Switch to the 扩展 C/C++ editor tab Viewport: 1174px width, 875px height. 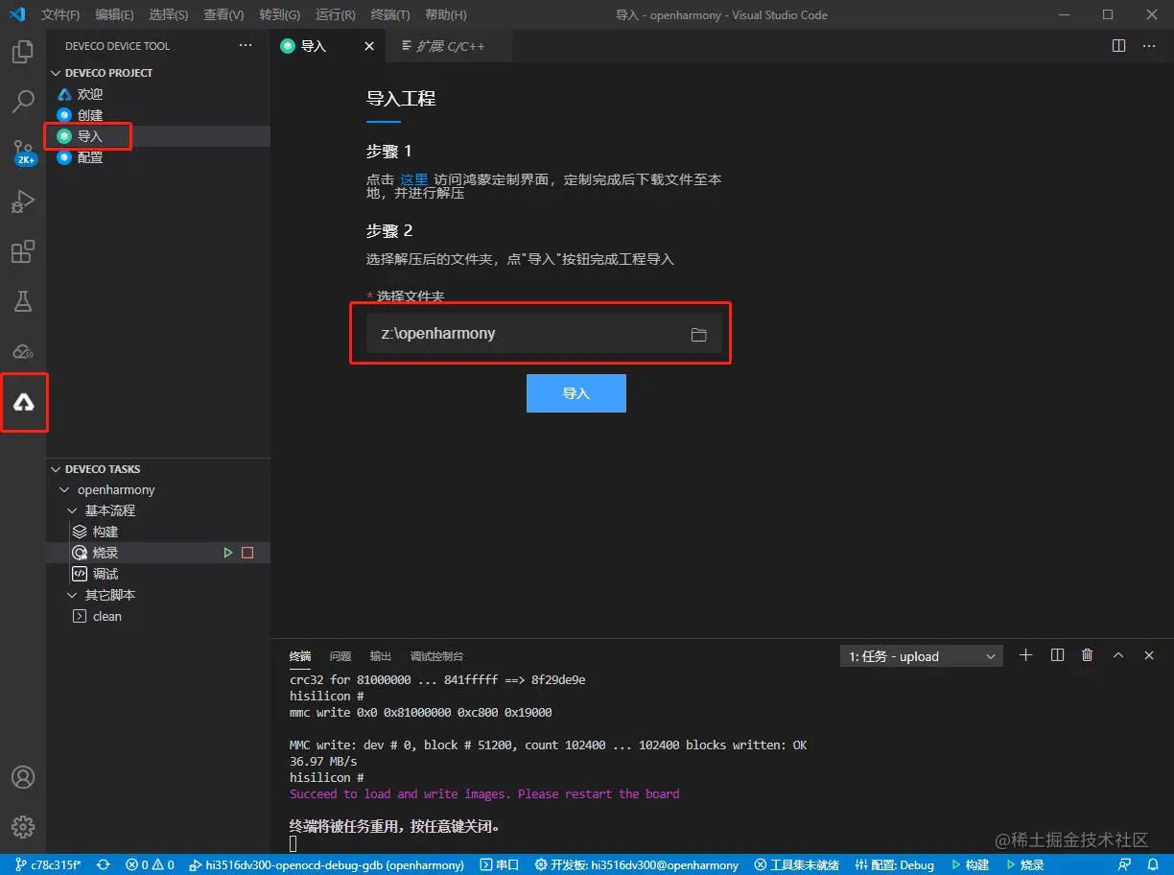tap(449, 46)
